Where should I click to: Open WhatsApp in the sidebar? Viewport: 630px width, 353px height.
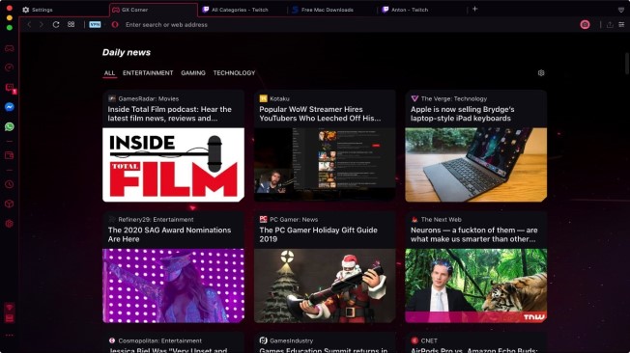point(10,126)
